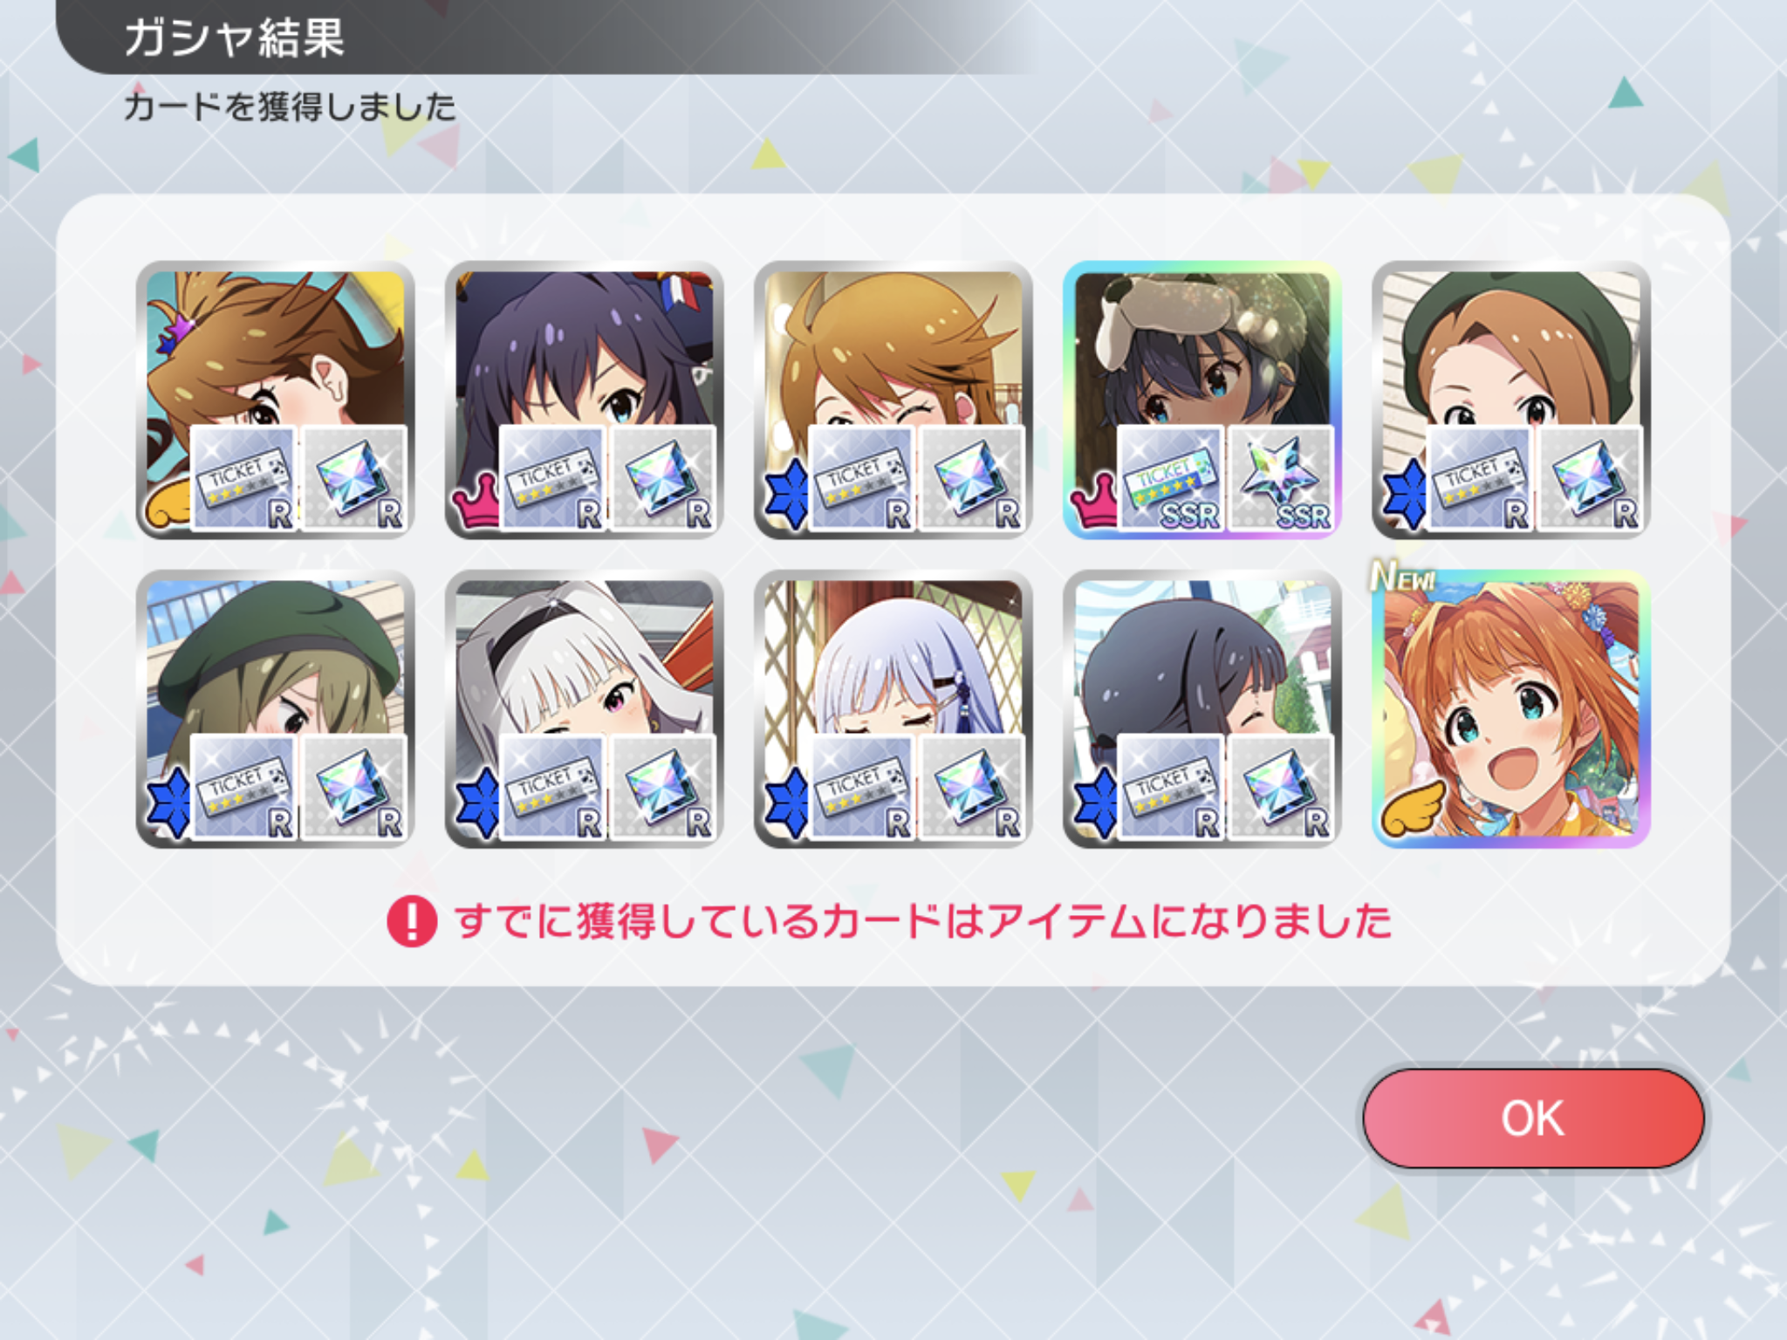The image size is (1787, 1340).
Task: Tap the lavender-haired sleeping girl card
Action: tap(893, 709)
